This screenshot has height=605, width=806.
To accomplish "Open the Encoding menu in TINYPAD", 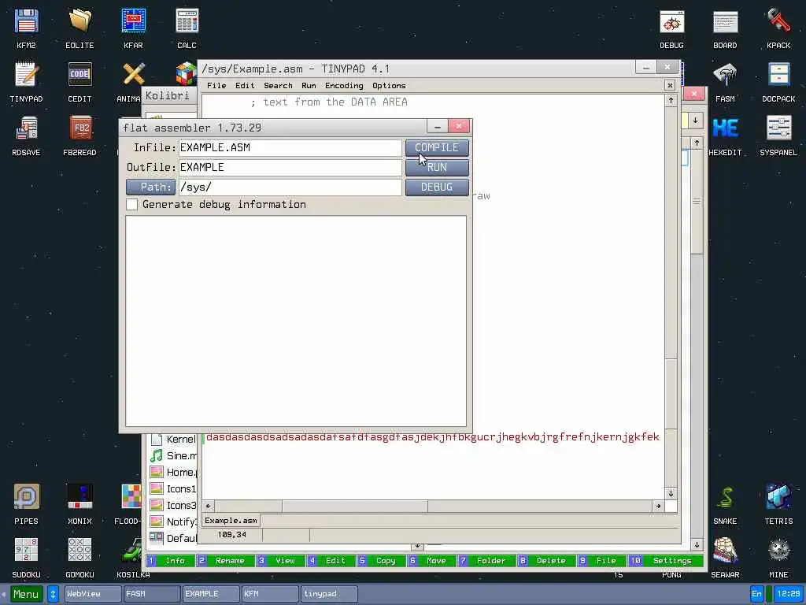I will 344,85.
